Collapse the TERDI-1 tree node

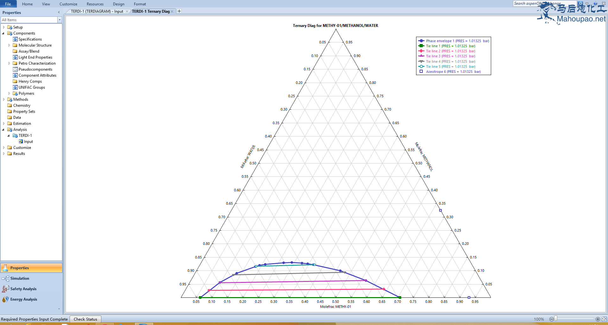pos(9,136)
